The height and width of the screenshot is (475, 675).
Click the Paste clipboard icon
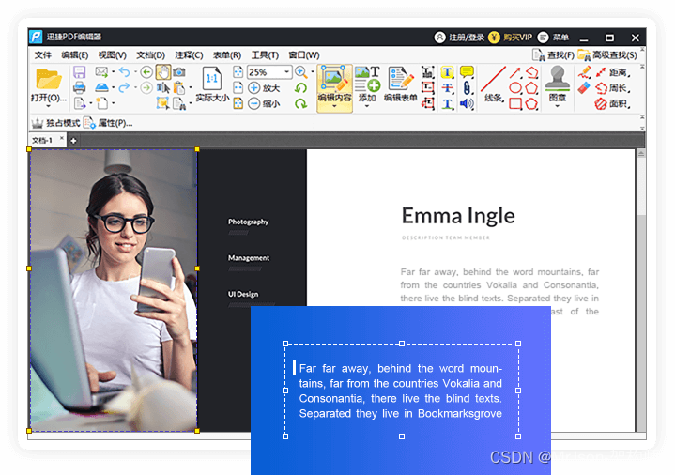click(x=178, y=88)
